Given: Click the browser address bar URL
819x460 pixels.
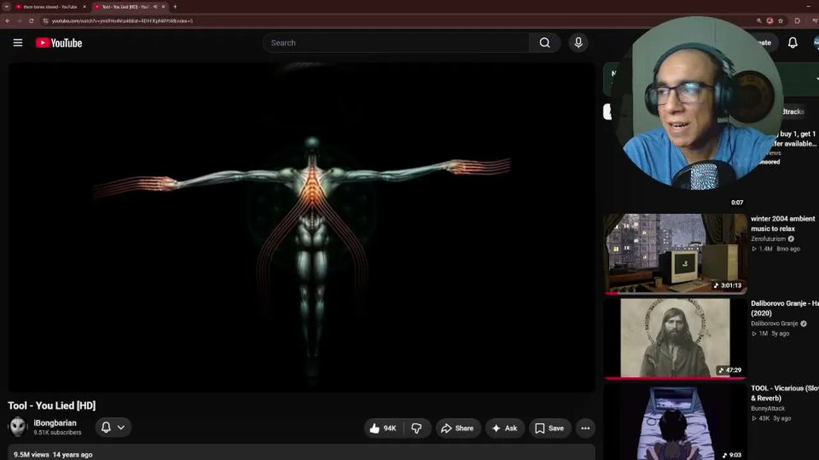Looking at the screenshot, I should (122, 21).
